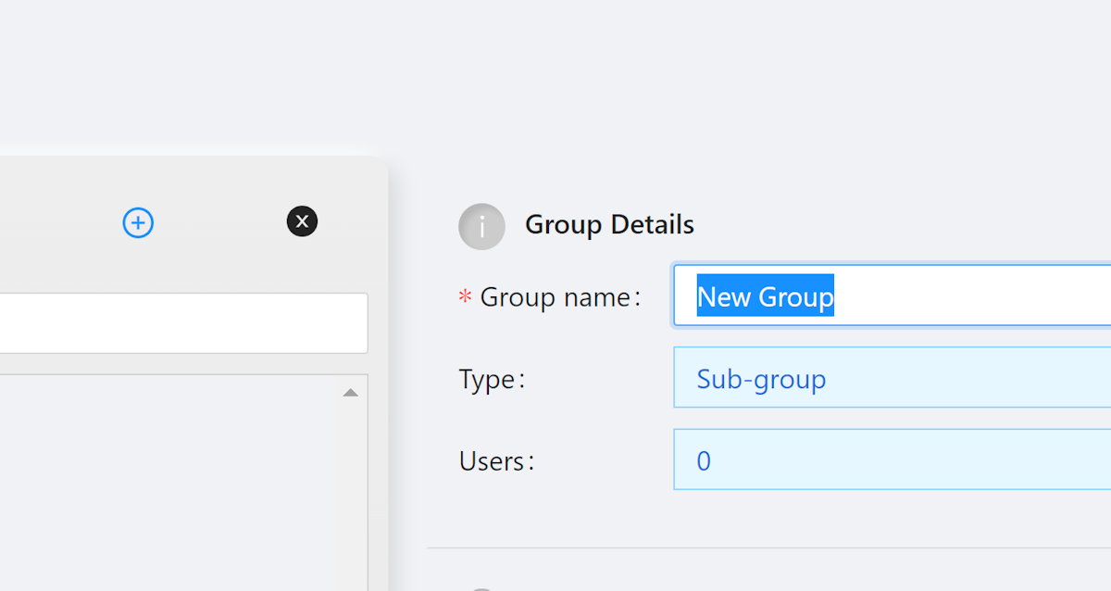The height and width of the screenshot is (591, 1111).
Task: Close the panel with black X icon
Action: point(302,221)
